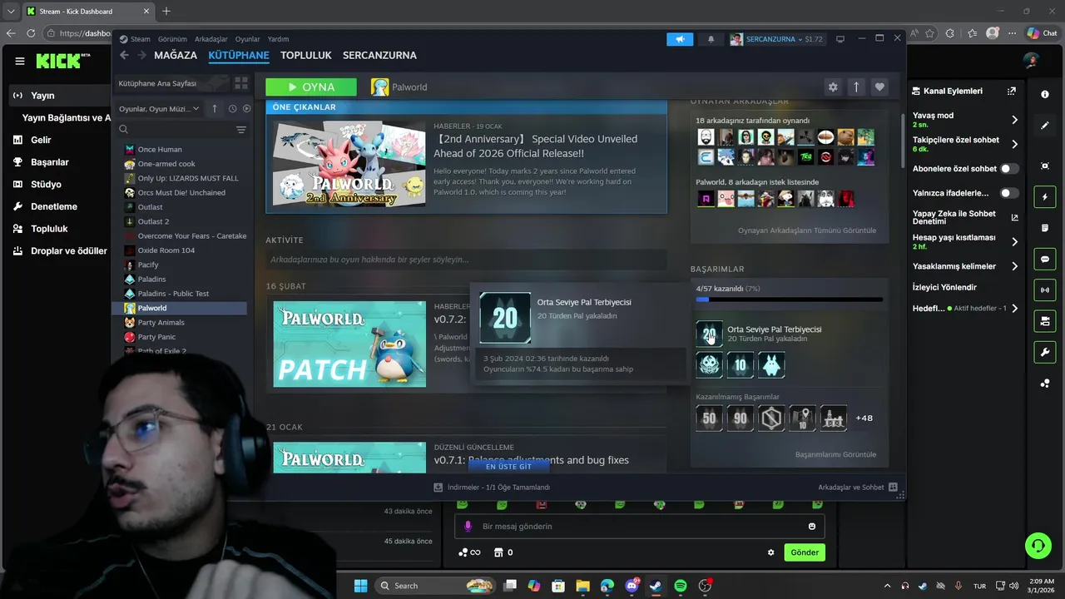Viewport: 1065px width, 599px height.
Task: Open Stüdyo in Kick sidebar
Action: click(x=46, y=184)
